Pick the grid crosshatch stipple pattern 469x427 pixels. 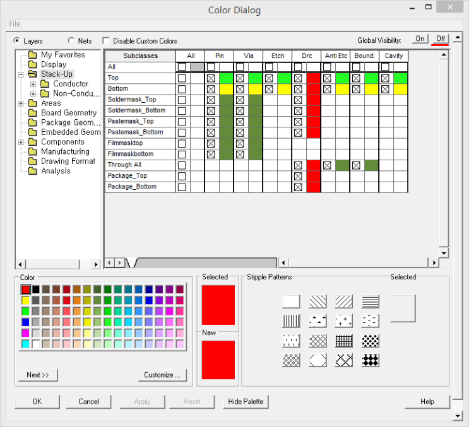(344, 341)
